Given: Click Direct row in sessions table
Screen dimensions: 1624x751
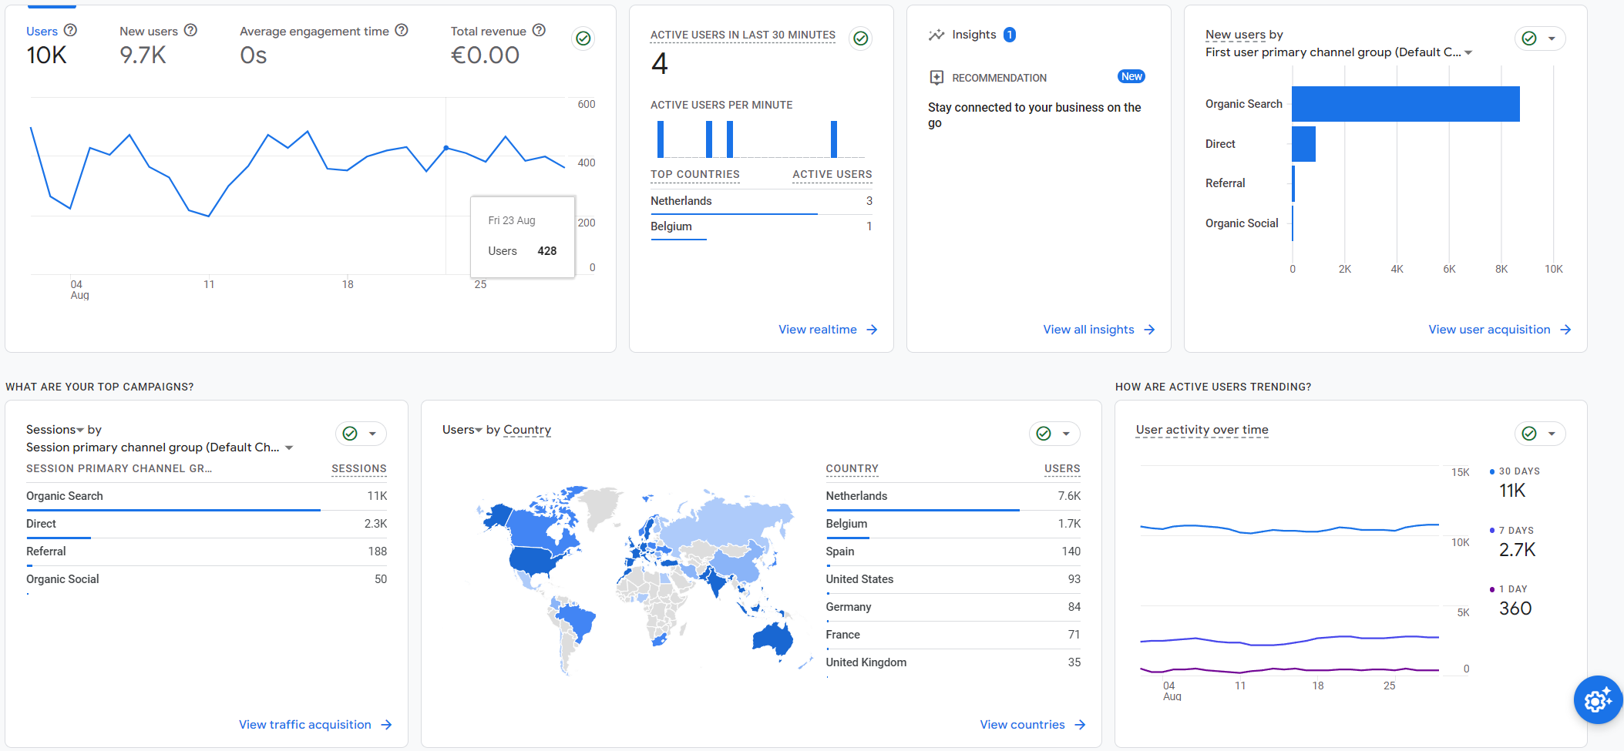Looking at the screenshot, I should pyautogui.click(x=207, y=524).
